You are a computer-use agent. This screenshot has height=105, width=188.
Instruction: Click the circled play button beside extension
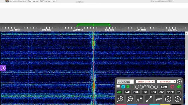(x=179, y=81)
